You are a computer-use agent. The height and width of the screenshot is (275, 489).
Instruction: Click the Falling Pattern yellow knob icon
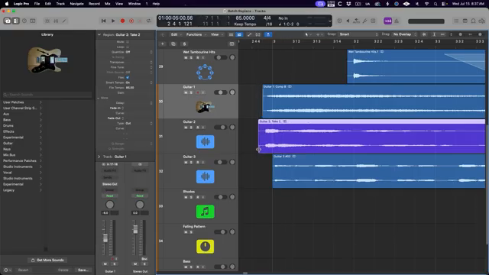[205, 246]
